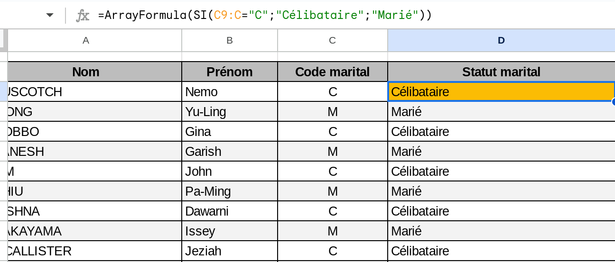Click inside the formula bar text
Viewport: 615px width, 262px height.
(x=265, y=15)
